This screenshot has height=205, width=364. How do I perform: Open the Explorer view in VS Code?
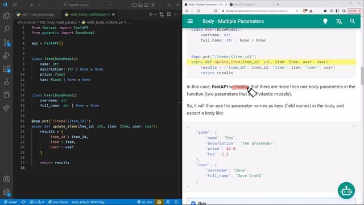tap(6, 16)
